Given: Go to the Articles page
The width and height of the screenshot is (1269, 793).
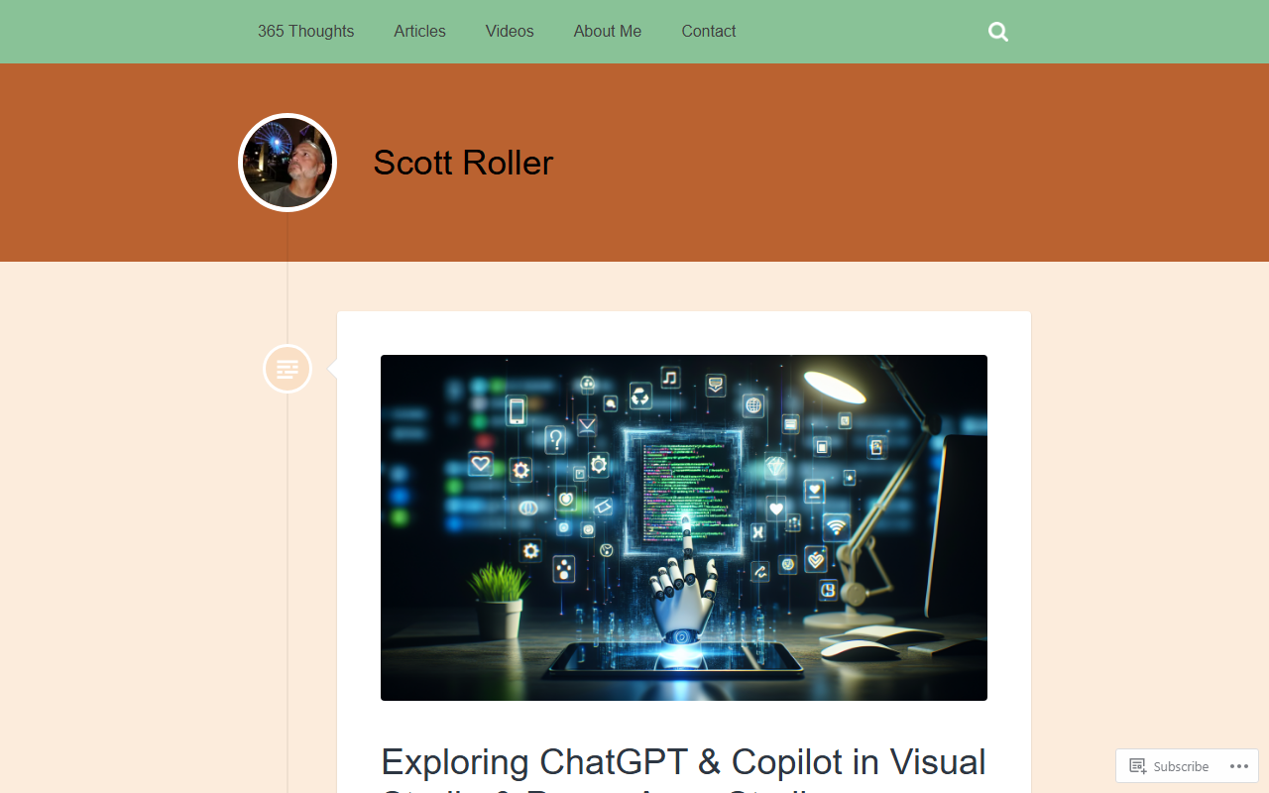Looking at the screenshot, I should point(419,32).
